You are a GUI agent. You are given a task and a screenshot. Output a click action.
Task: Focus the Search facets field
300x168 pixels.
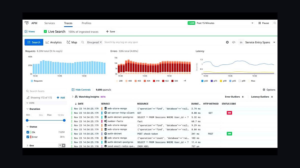click(x=45, y=91)
